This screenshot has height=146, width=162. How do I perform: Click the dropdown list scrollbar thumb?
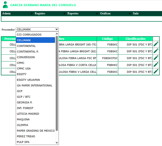[x=57, y=83]
